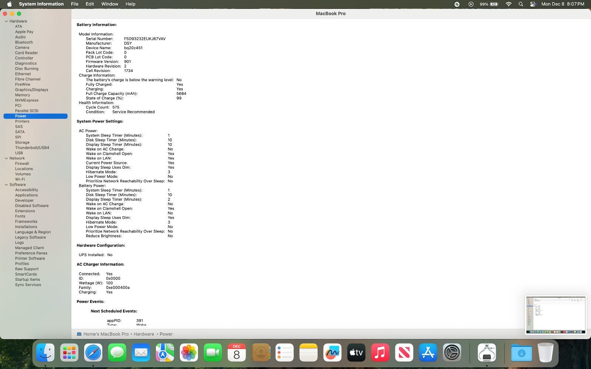The image size is (591, 369).
Task: Click Wi-Fi status icon in menu bar
Action: (x=509, y=4)
